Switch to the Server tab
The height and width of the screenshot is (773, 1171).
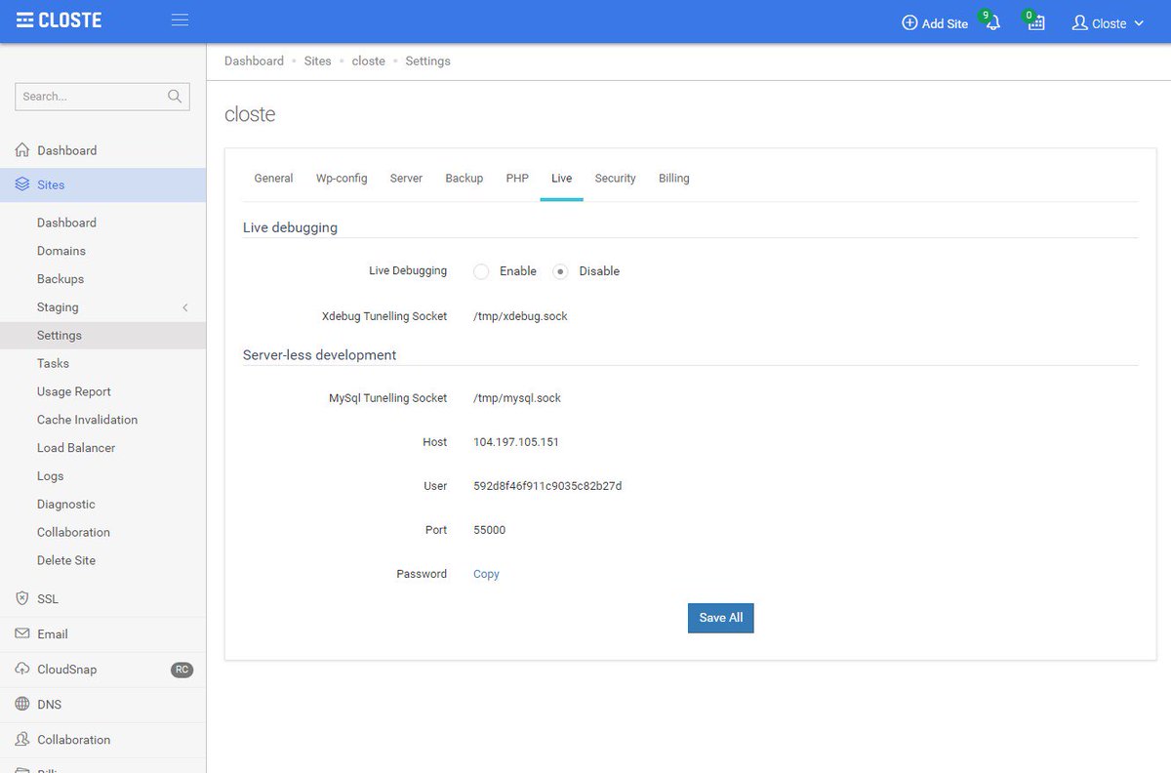coord(406,179)
